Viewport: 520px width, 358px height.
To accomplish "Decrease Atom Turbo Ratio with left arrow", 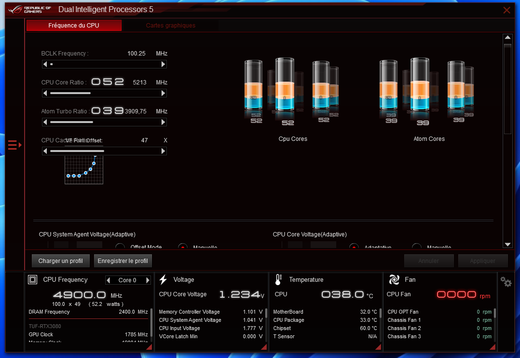I will click(x=45, y=122).
